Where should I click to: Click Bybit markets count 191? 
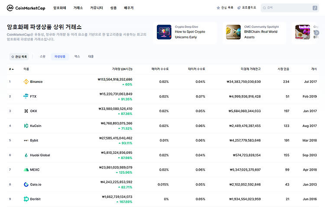(x=287, y=140)
